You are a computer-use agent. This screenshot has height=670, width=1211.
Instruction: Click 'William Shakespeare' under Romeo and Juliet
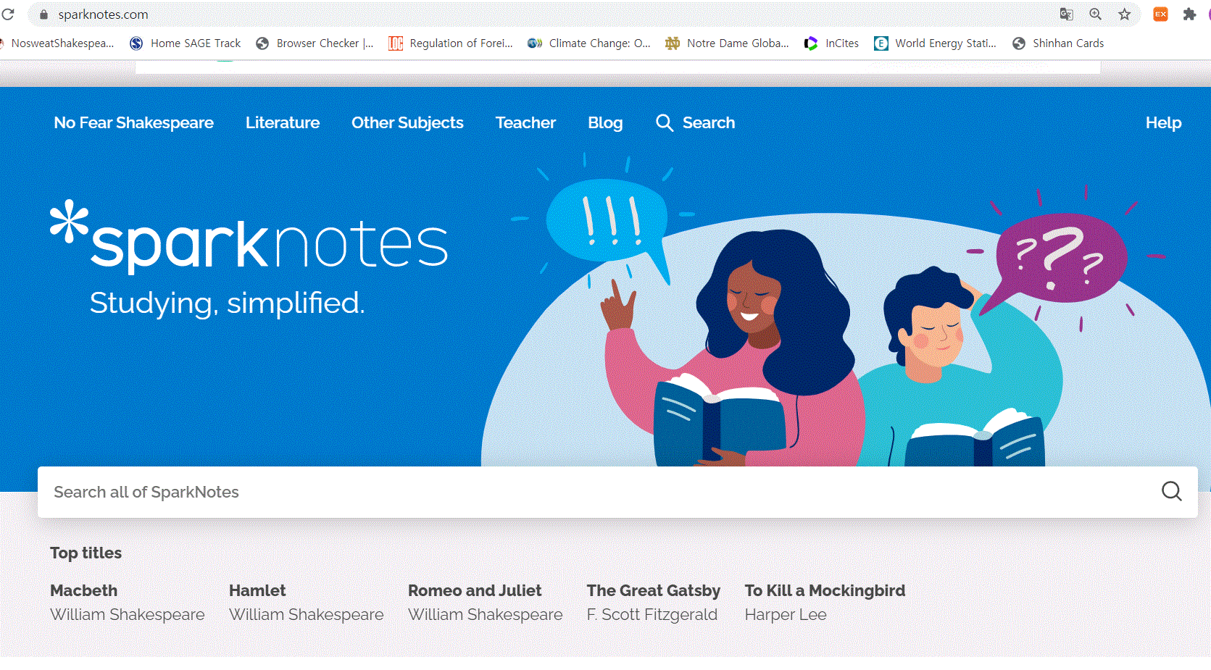[486, 614]
